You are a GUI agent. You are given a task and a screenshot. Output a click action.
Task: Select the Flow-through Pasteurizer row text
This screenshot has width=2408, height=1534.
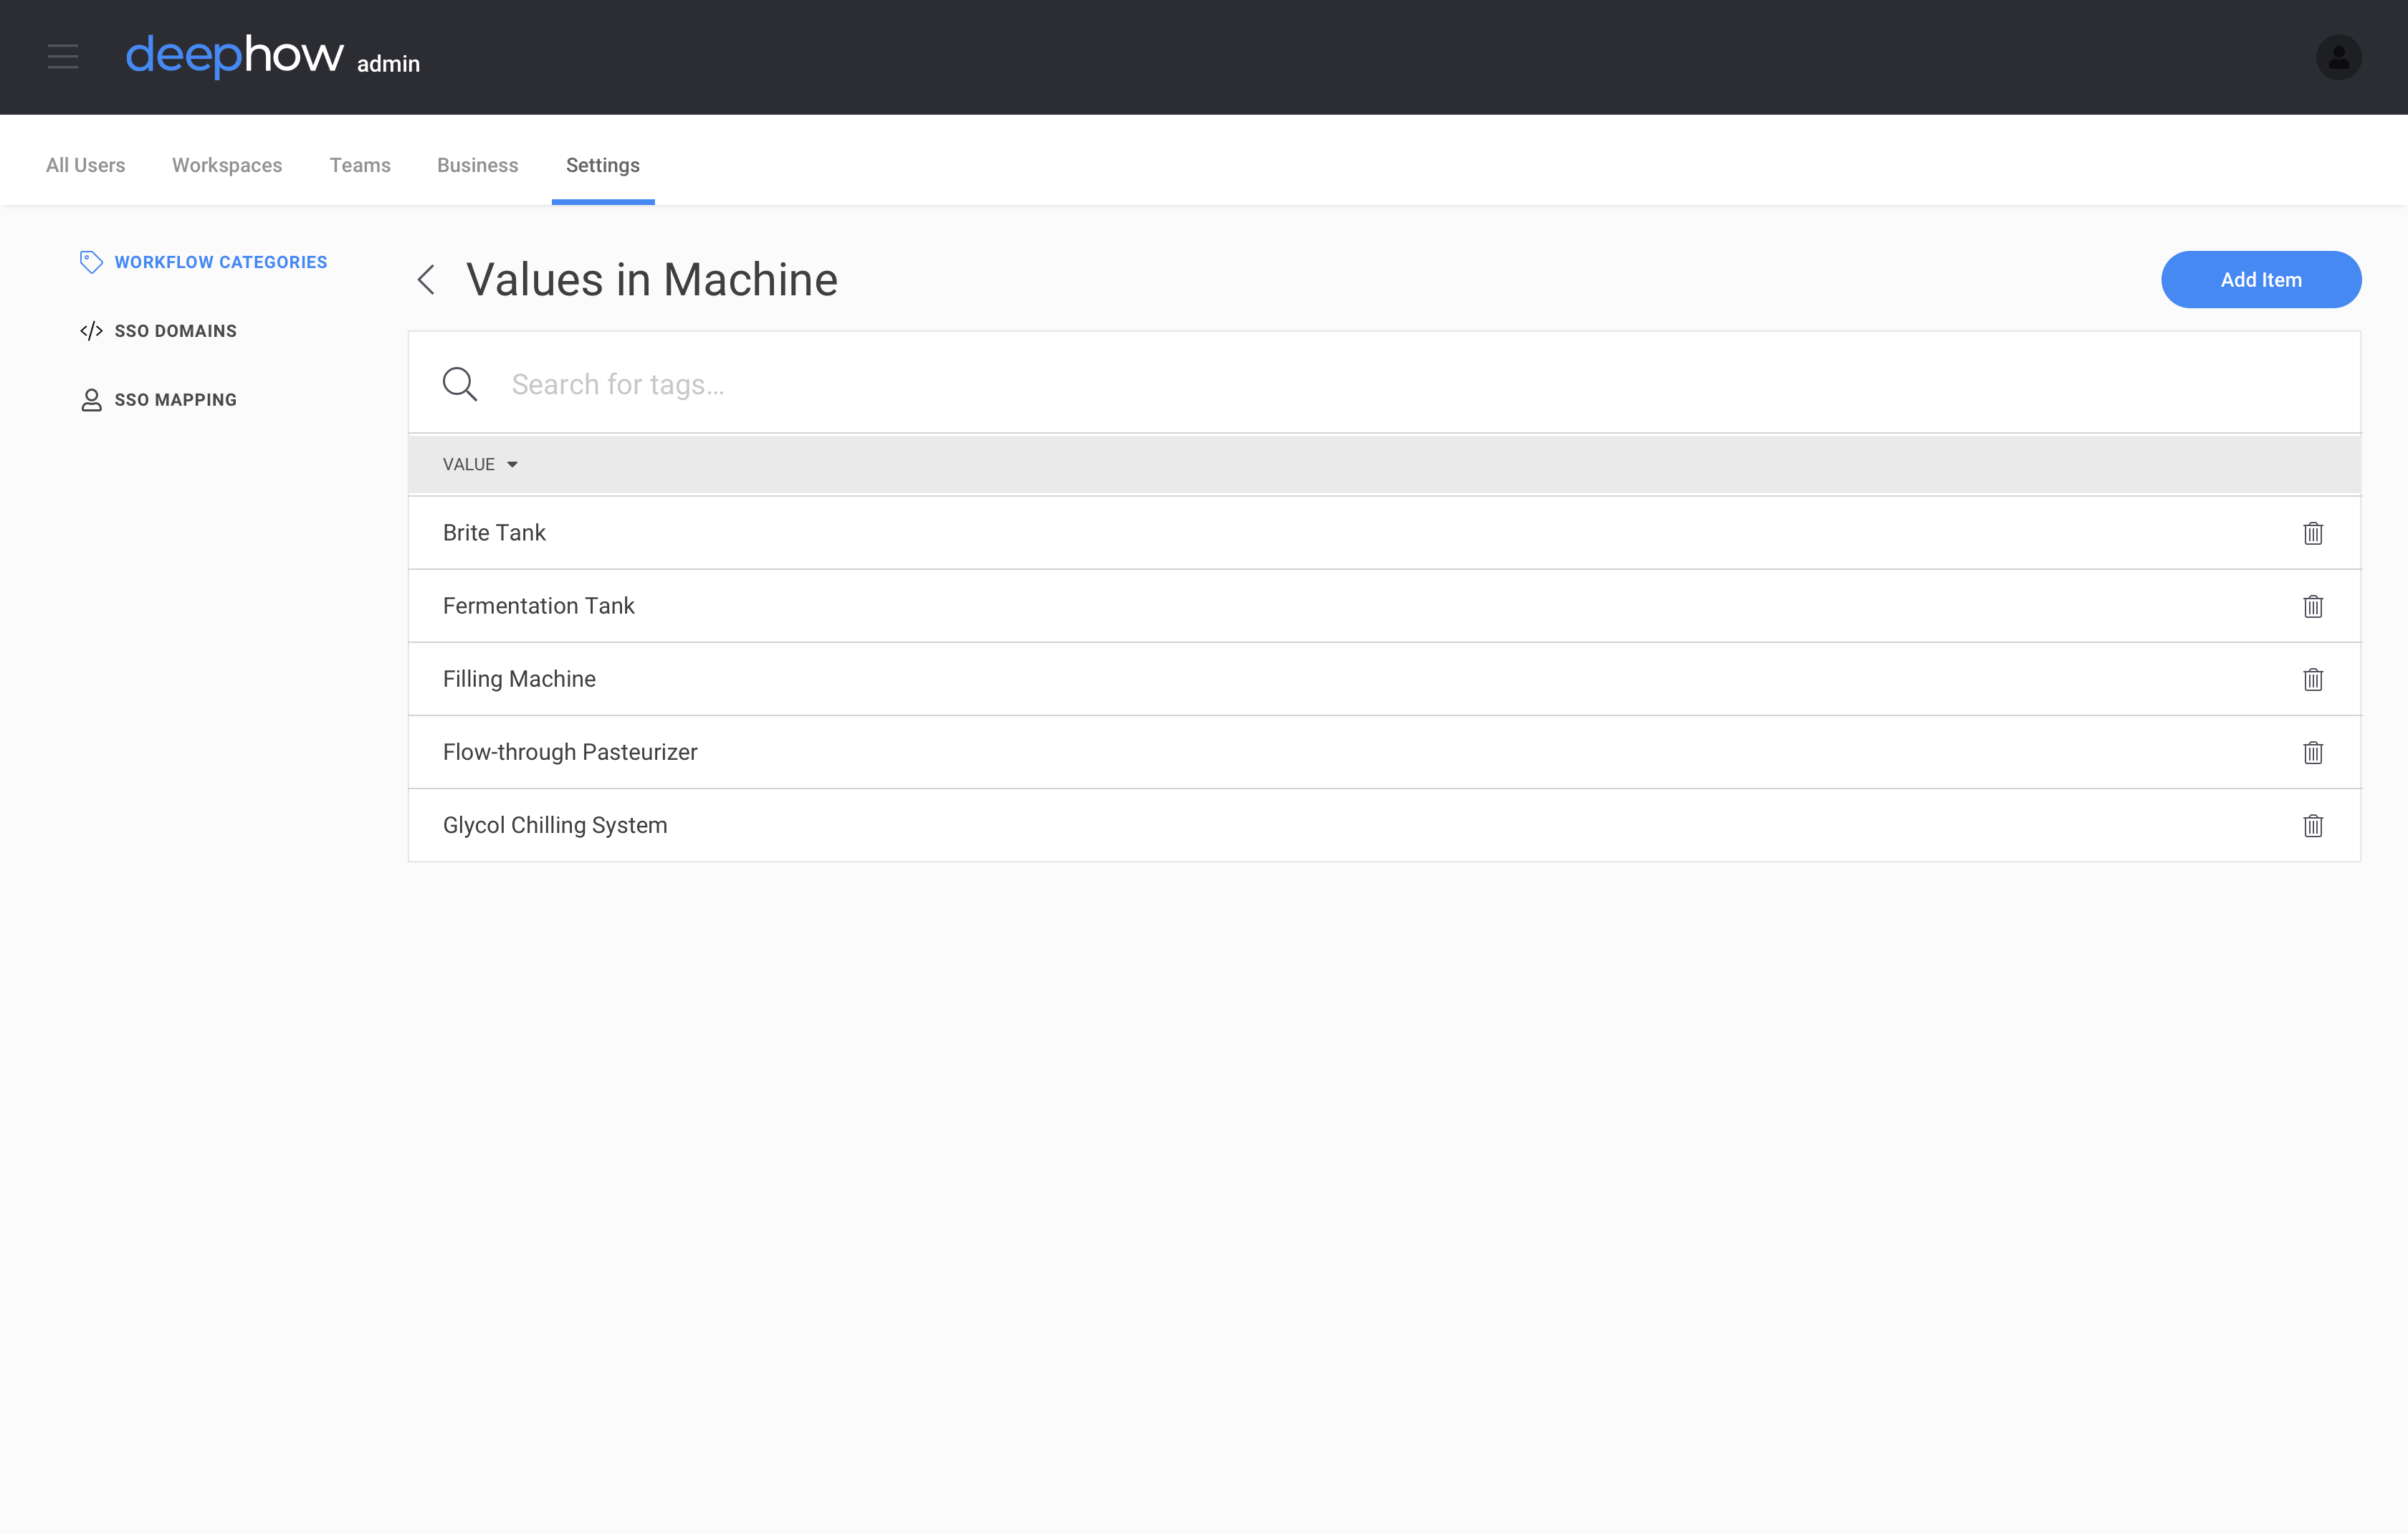point(570,752)
